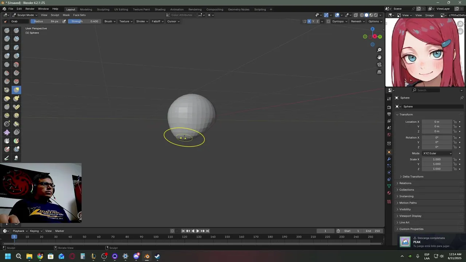Image resolution: width=466 pixels, height=262 pixels.
Task: Open Blender from the Windows taskbar
Action: [147, 257]
